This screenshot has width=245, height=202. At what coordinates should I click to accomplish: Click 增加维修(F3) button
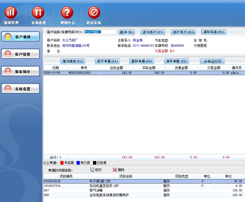(x=72, y=61)
